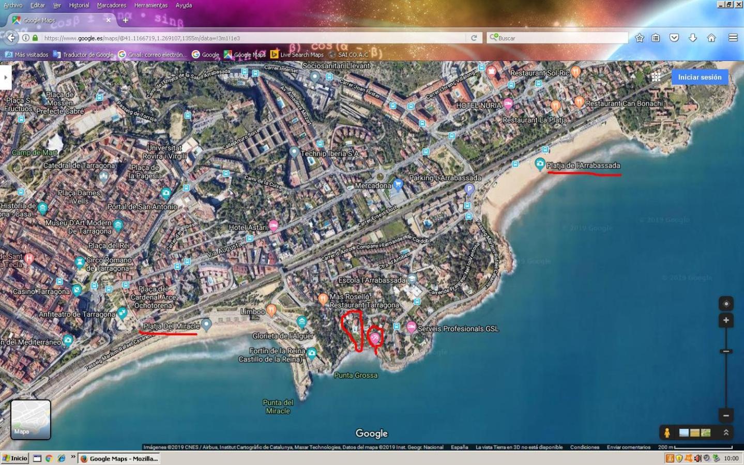Click the Buscar search field

557,38
